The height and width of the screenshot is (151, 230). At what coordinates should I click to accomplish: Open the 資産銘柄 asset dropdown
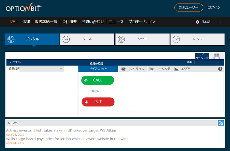[42, 69]
